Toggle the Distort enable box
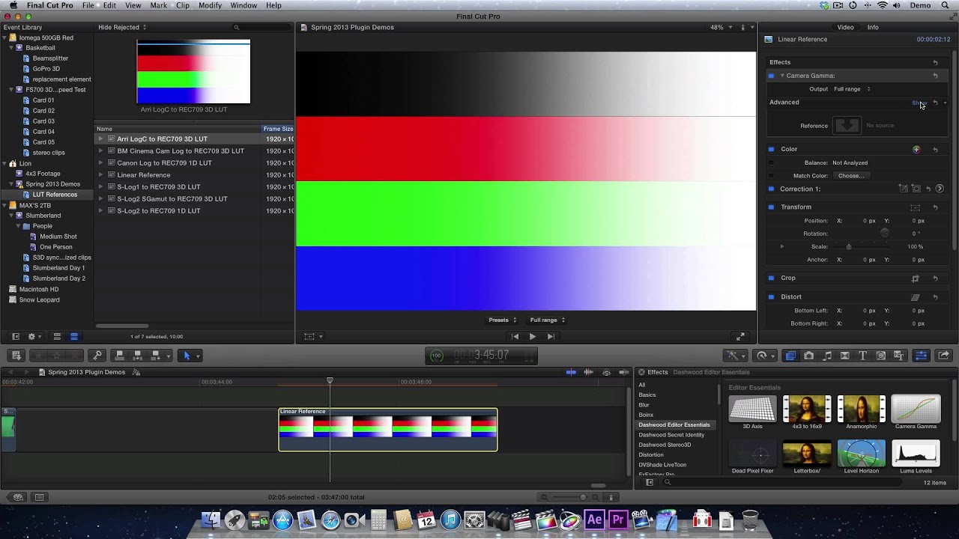Screen dimensions: 959x539 coord(771,296)
